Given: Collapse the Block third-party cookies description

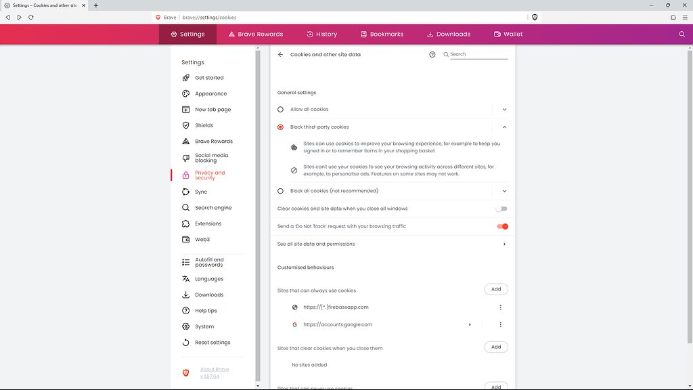Looking at the screenshot, I should click(504, 127).
